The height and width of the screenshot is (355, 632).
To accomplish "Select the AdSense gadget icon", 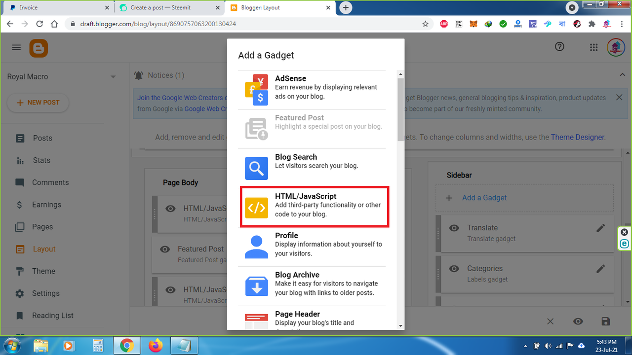I will point(256,90).
